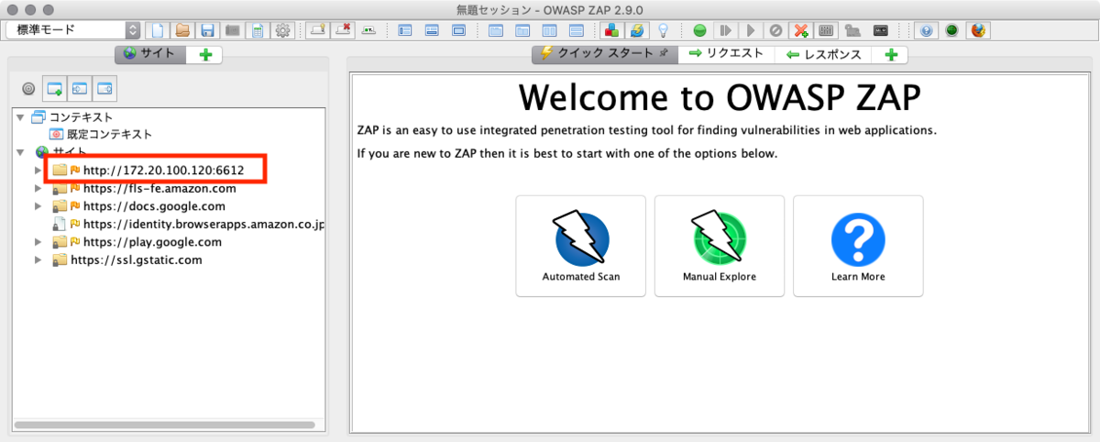Click the import context icon

tap(80, 89)
